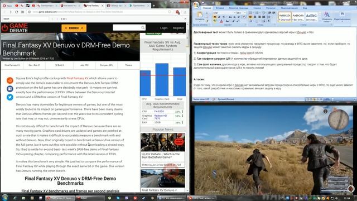Share article via Twitter icon
This screenshot has height=201, width=357.
tap(10, 97)
